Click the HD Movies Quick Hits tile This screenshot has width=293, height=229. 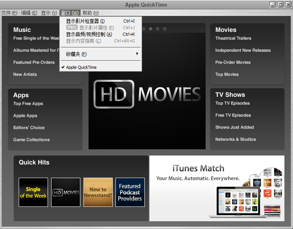66,192
